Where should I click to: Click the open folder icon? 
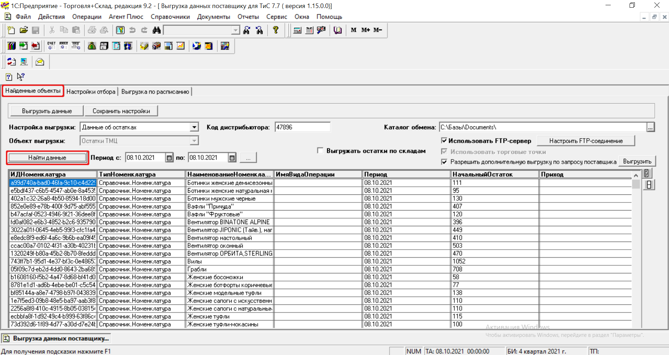[23, 30]
